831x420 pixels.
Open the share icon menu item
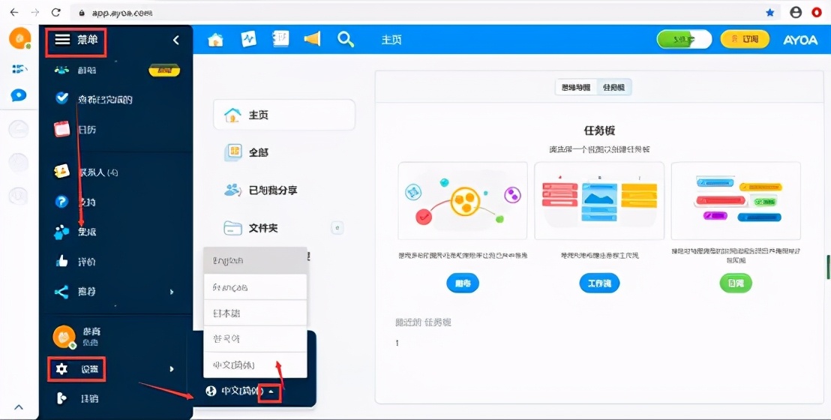[62, 292]
